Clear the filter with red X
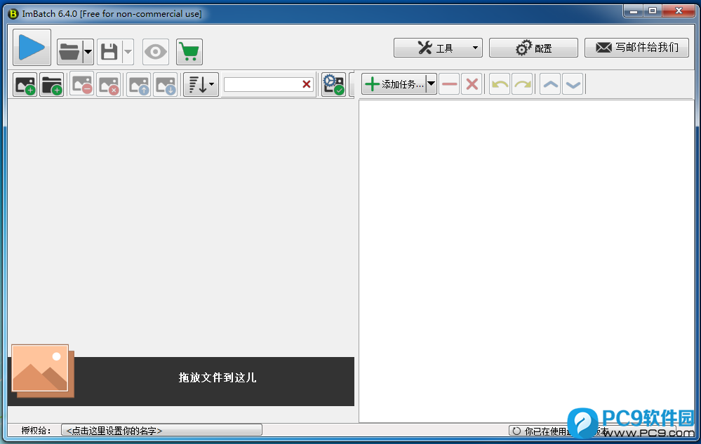701x444 pixels. click(x=307, y=84)
